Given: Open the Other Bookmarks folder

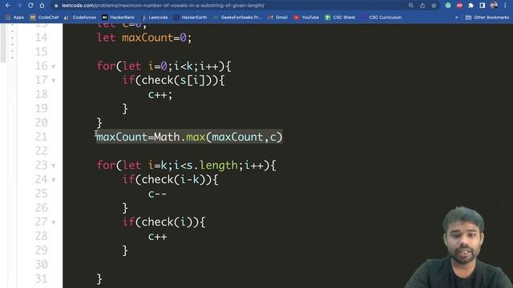Looking at the screenshot, I should click(487, 18).
